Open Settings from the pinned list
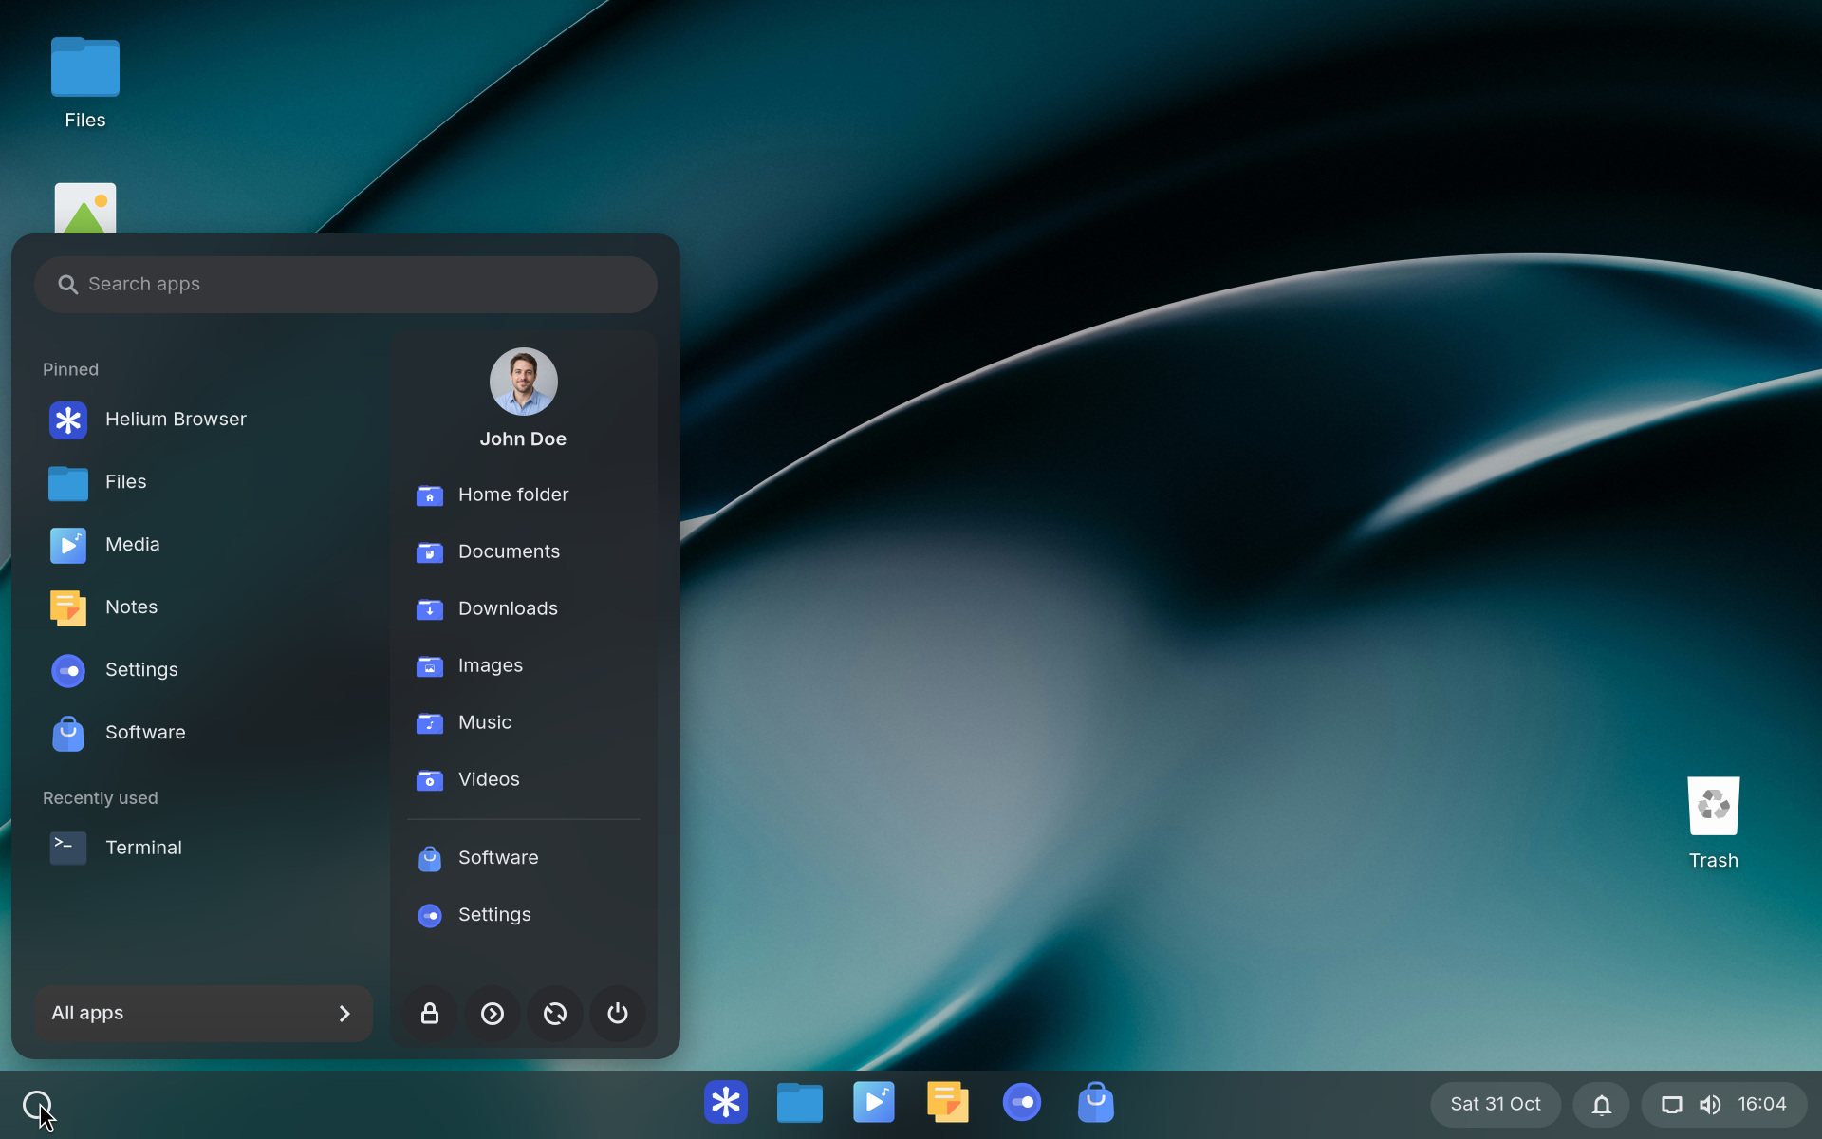Screen dimensions: 1822x1139 click(203, 670)
